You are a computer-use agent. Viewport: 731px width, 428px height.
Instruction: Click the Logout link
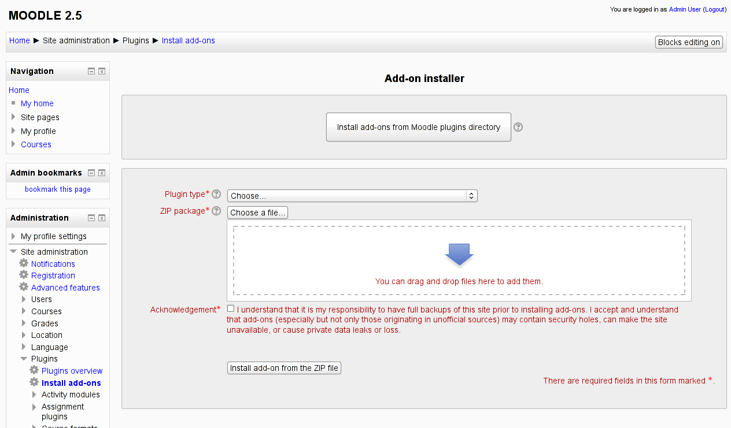coord(715,9)
